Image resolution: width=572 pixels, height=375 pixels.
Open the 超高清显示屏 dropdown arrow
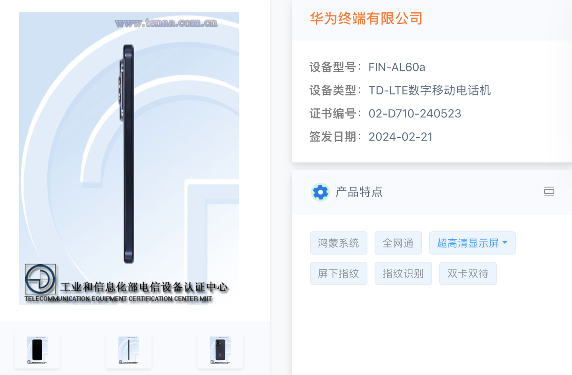click(x=505, y=242)
